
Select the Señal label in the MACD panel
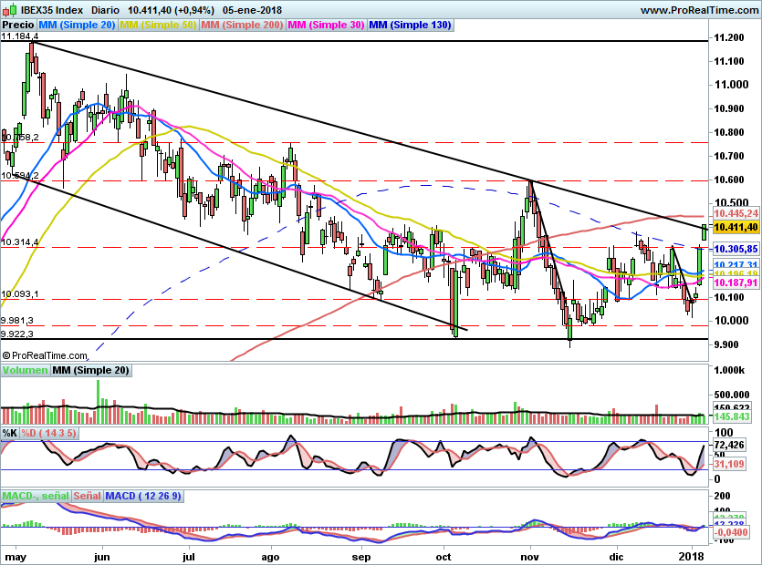(86, 494)
